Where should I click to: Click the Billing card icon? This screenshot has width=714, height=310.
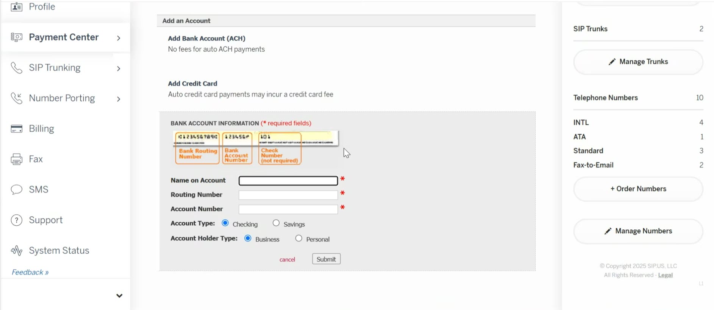[16, 129]
